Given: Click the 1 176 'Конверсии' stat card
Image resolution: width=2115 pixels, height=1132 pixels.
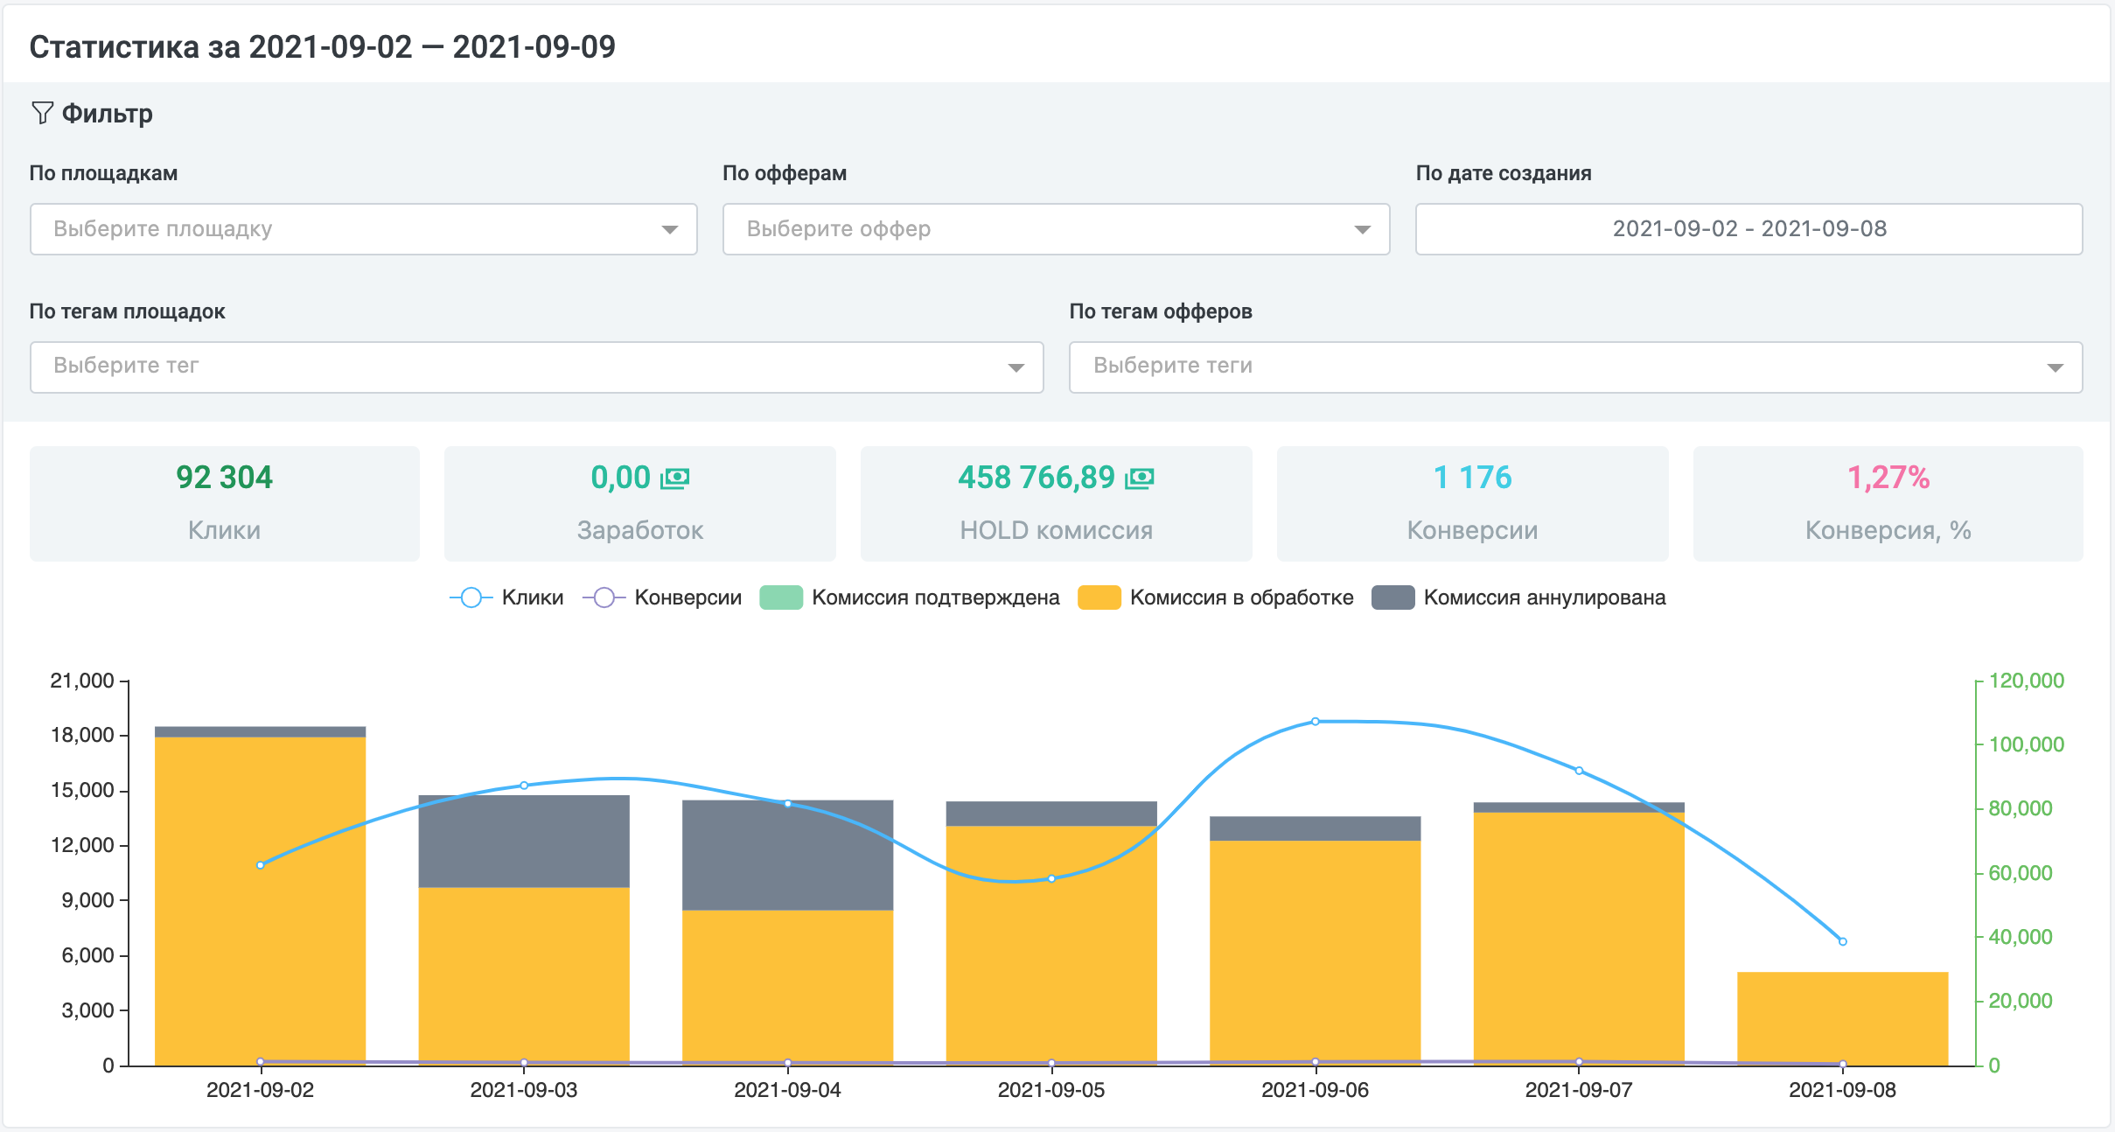Looking at the screenshot, I should (x=1473, y=504).
